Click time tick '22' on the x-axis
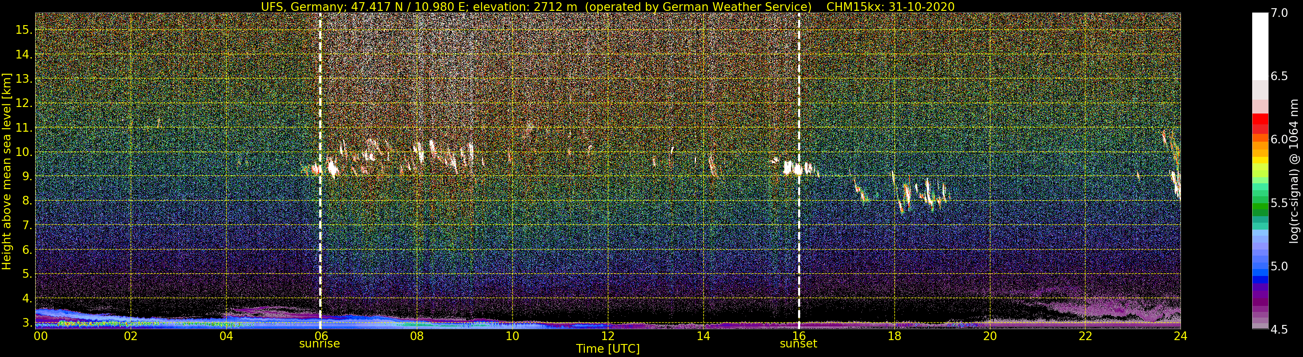1303x357 pixels. pyautogui.click(x=1085, y=336)
